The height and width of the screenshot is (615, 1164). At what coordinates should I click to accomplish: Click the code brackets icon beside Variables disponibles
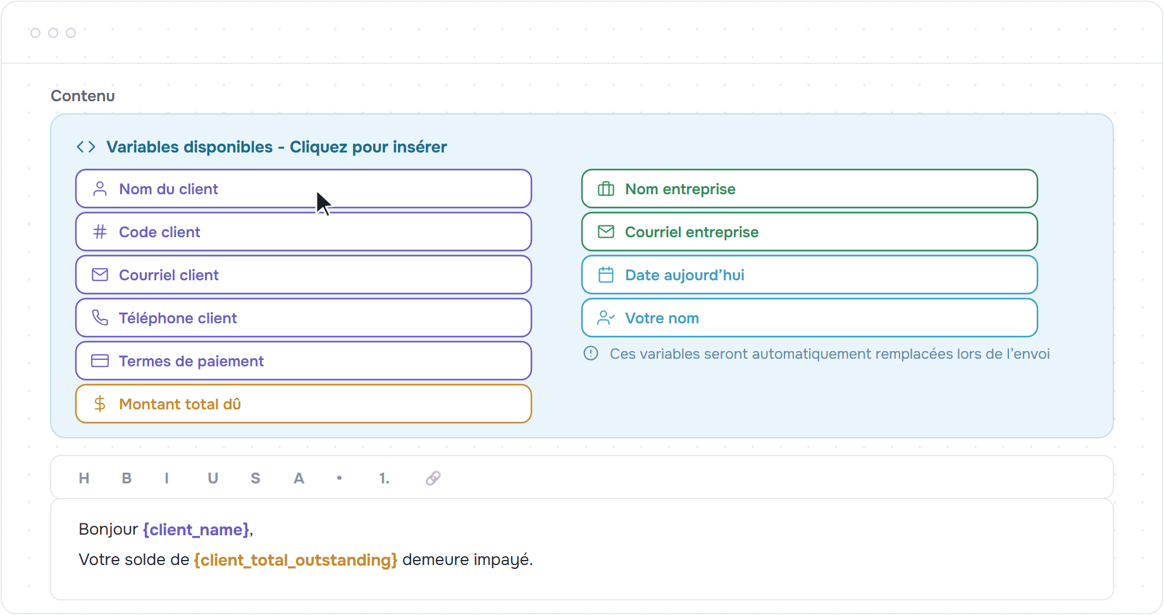pyautogui.click(x=86, y=147)
